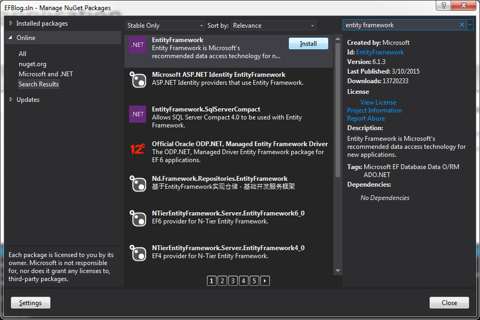Screen dimensions: 480x320
Task: Go to results page 2
Action: pos(222,281)
